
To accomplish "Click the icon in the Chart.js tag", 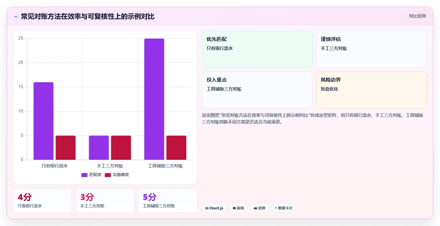I will [x=207, y=208].
